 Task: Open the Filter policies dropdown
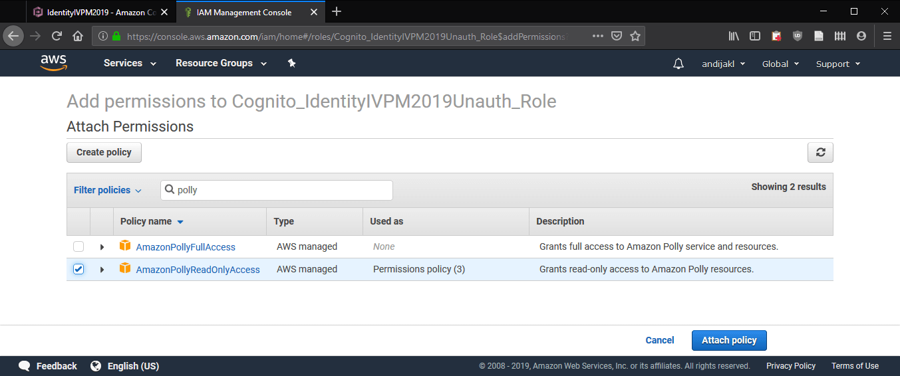108,190
